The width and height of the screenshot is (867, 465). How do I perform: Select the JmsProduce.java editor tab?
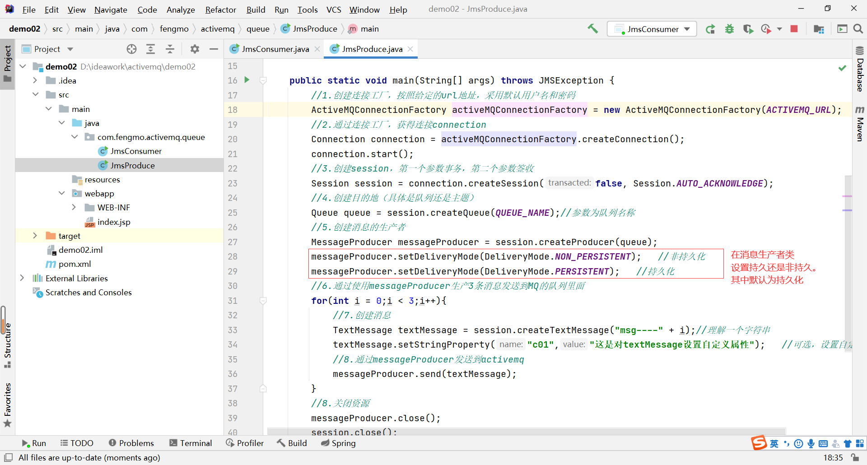[x=372, y=49]
